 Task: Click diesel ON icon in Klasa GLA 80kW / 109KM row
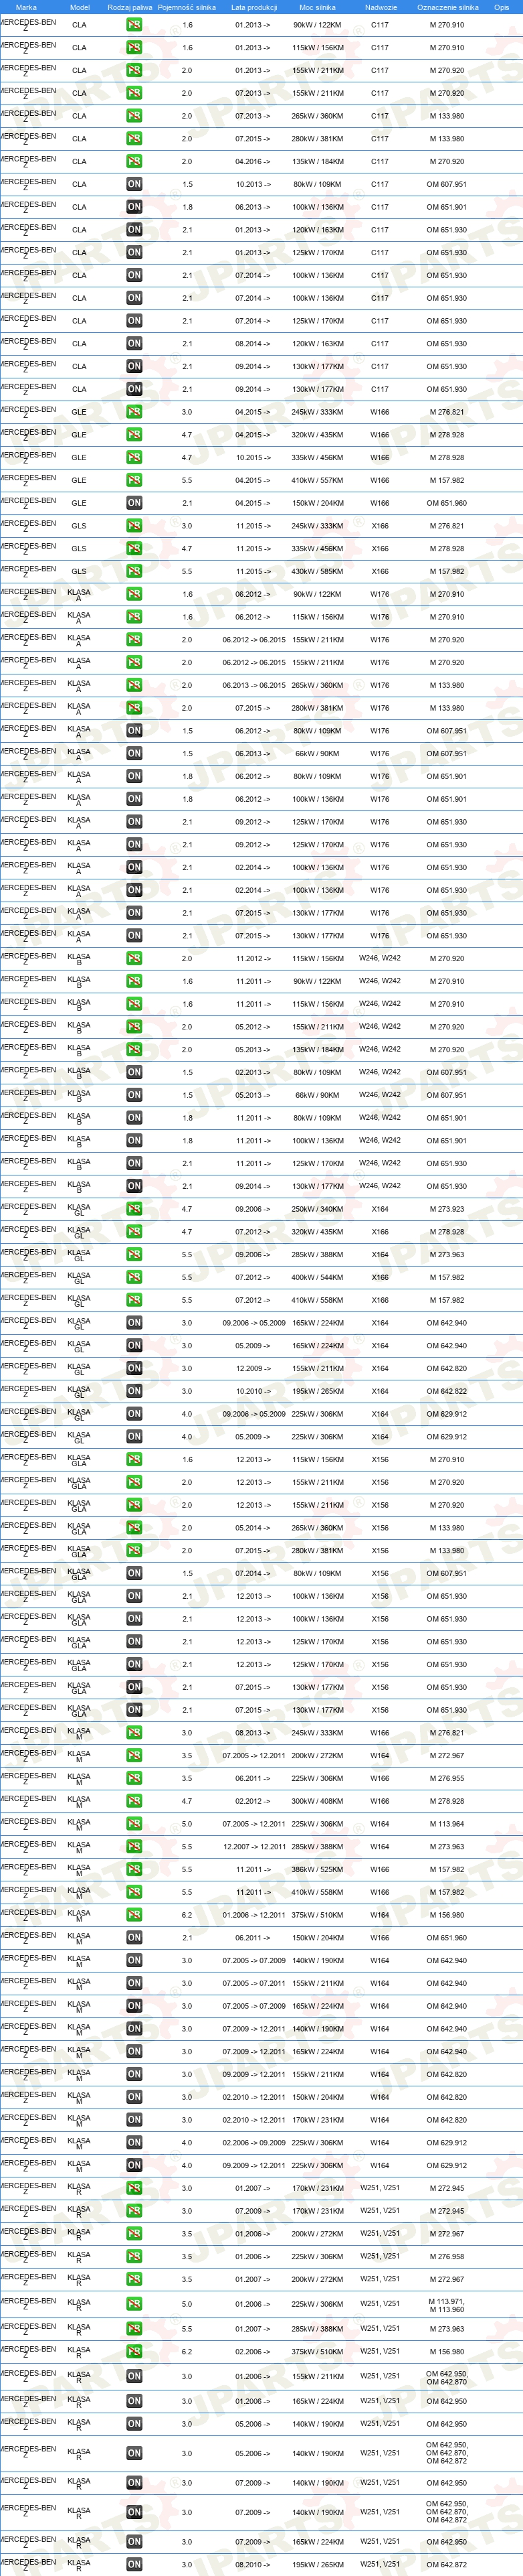(134, 1573)
